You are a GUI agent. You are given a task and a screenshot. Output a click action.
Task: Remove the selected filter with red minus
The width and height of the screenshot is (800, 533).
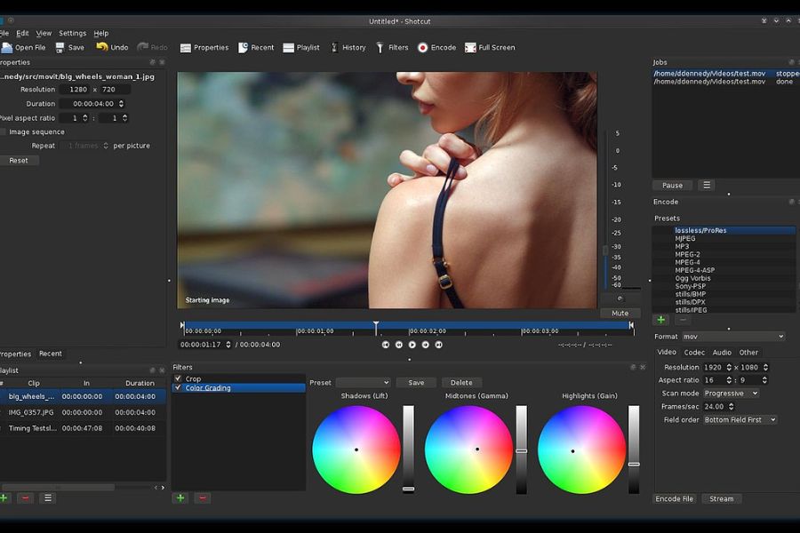[x=203, y=497]
